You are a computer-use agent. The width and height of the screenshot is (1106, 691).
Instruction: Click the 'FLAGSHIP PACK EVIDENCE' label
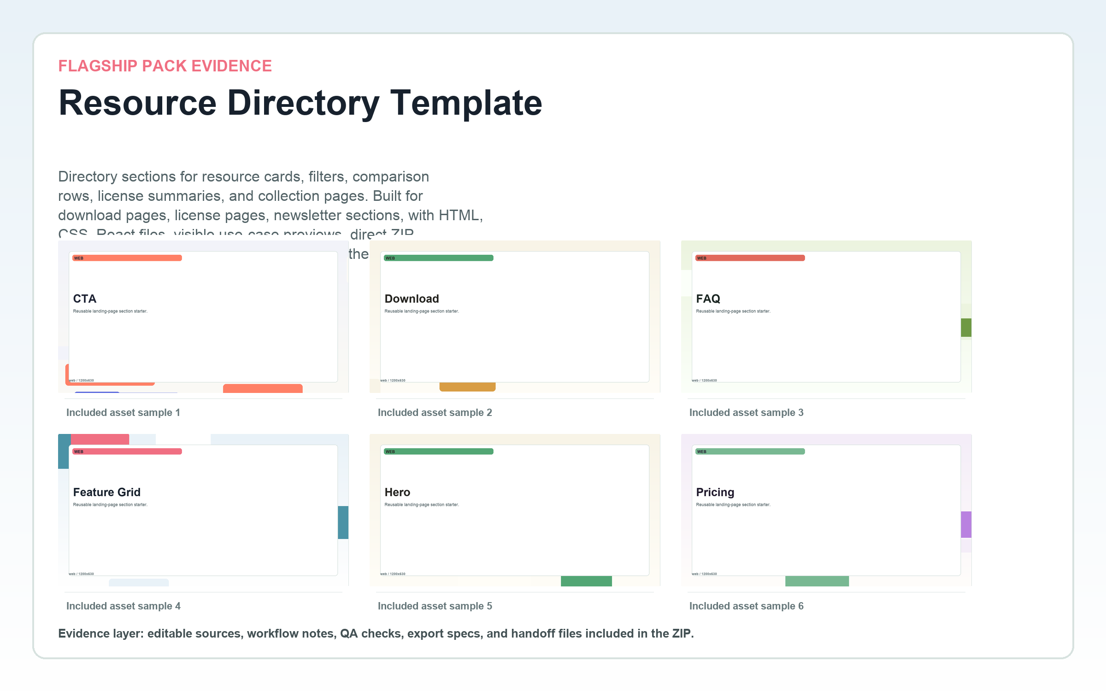165,66
